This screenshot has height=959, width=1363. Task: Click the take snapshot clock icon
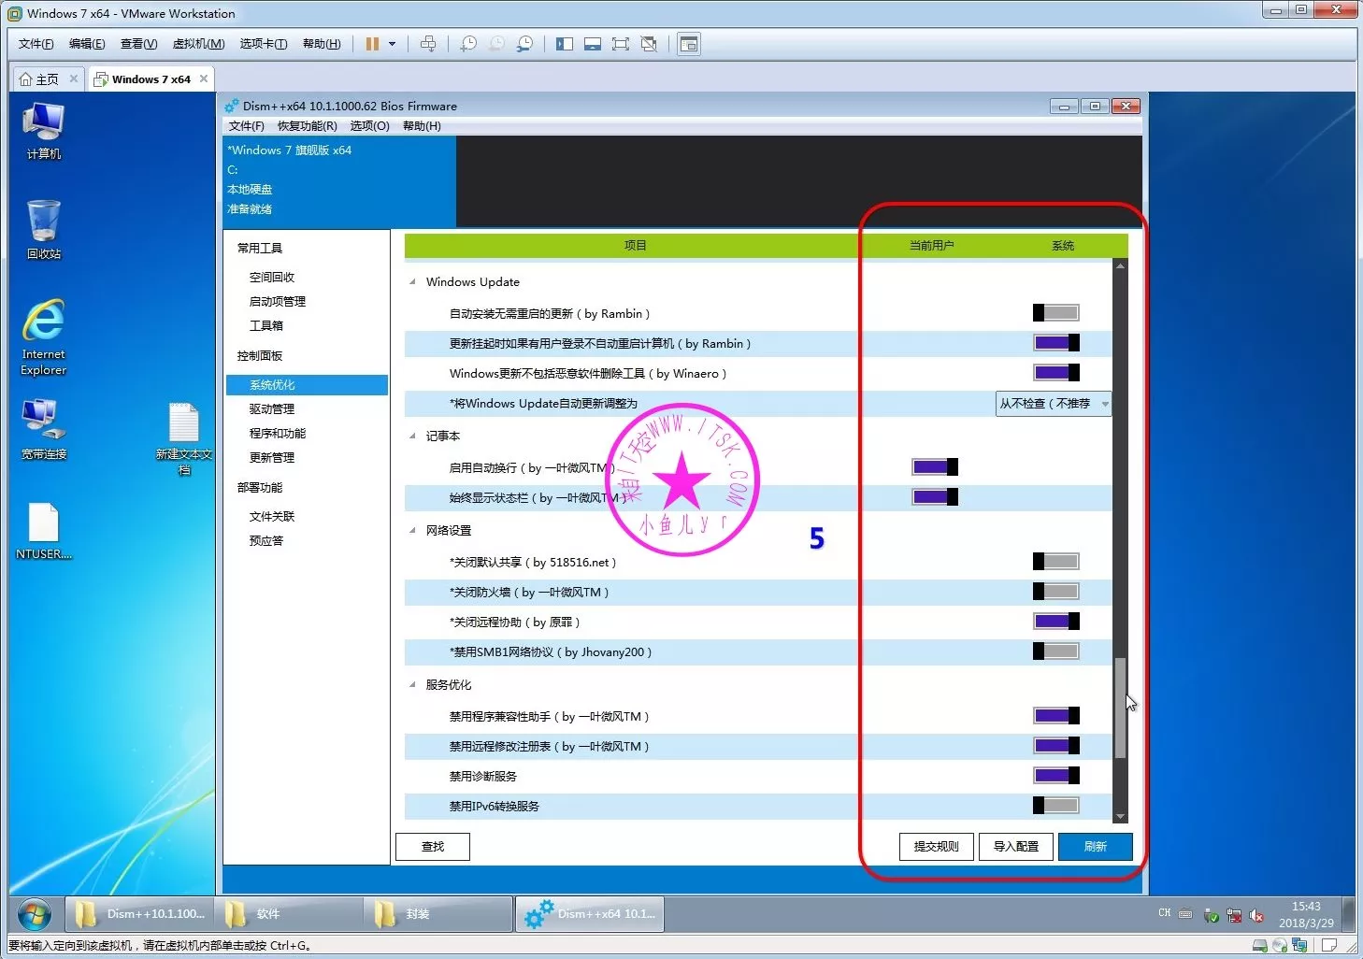468,44
